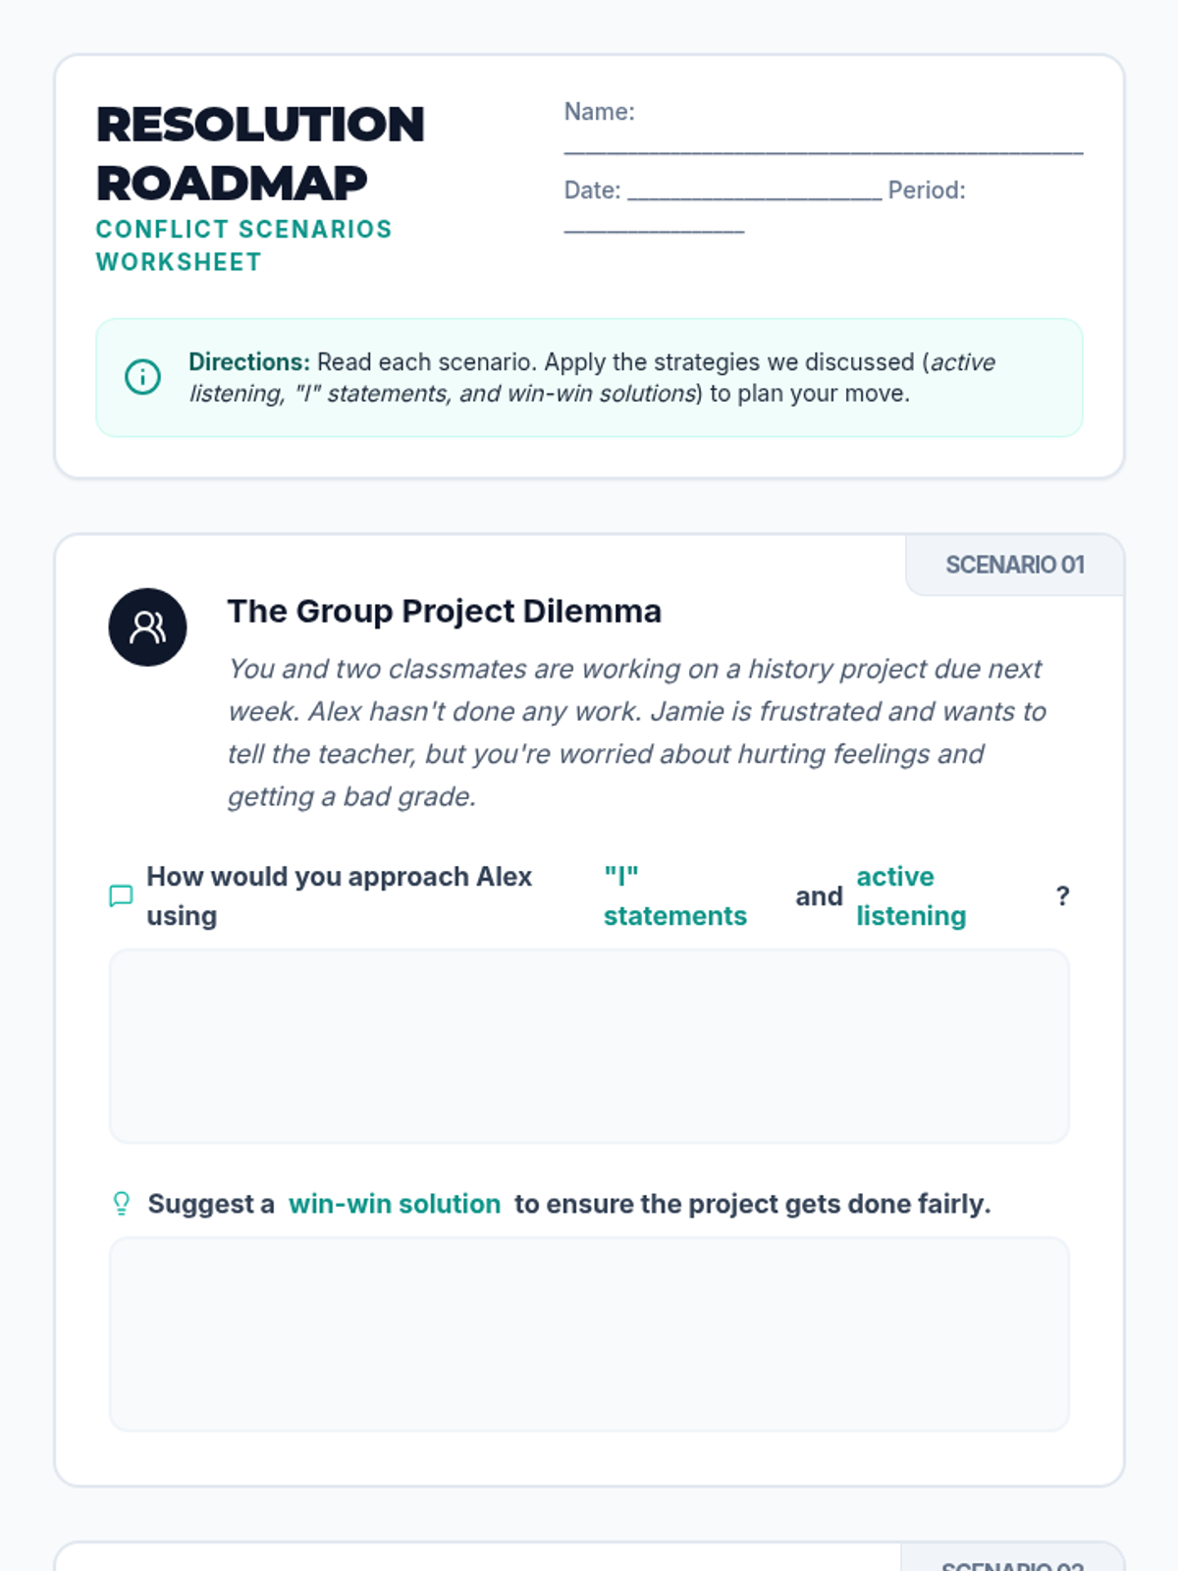1178x1571 pixels.
Task: Click the Name blank line field
Action: [x=824, y=145]
